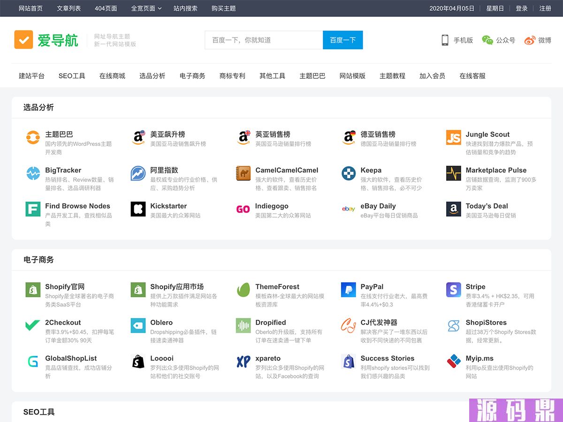Click the 微博 Weibo icon
The image size is (563, 422).
pyautogui.click(x=530, y=40)
